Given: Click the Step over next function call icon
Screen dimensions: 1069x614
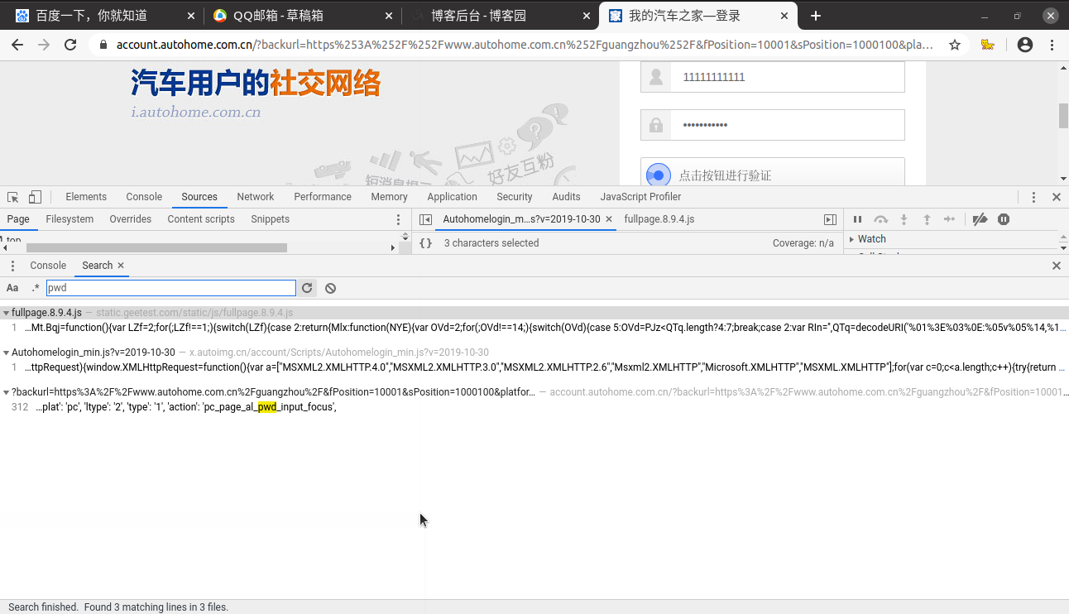Looking at the screenshot, I should pyautogui.click(x=880, y=219).
